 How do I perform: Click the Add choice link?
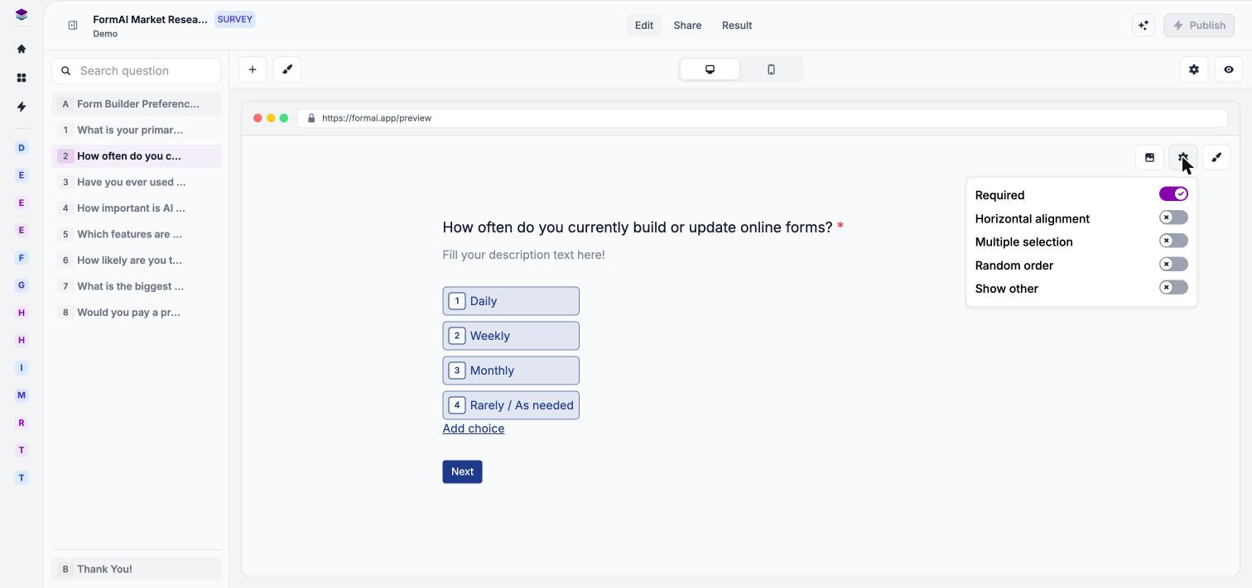(474, 428)
